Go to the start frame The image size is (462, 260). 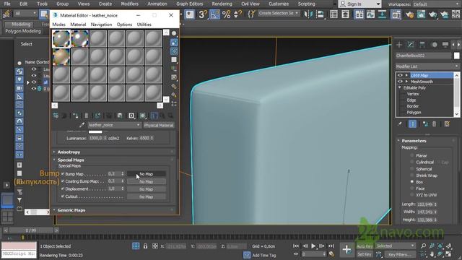pos(296,246)
